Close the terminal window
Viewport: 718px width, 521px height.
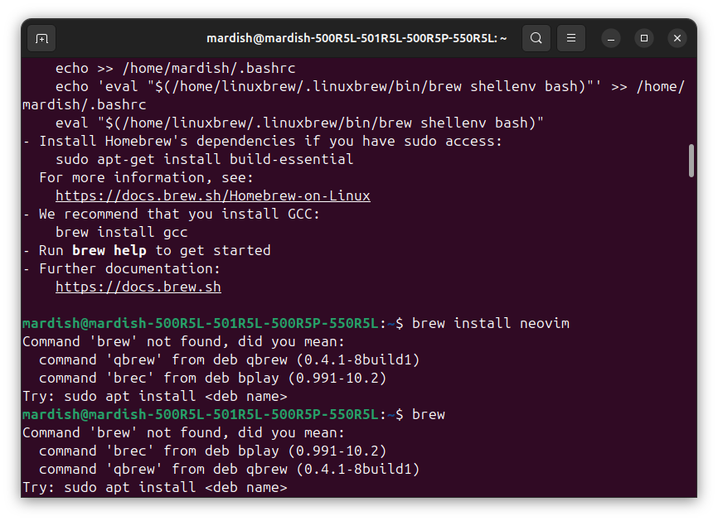677,38
